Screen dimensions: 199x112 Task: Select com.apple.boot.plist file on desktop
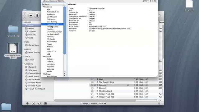point(13,48)
